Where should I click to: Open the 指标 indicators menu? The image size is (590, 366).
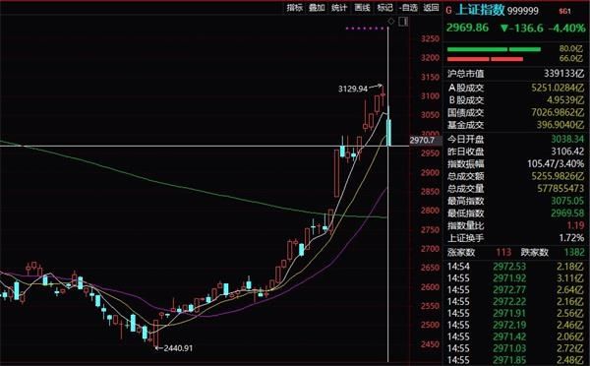[x=295, y=8]
